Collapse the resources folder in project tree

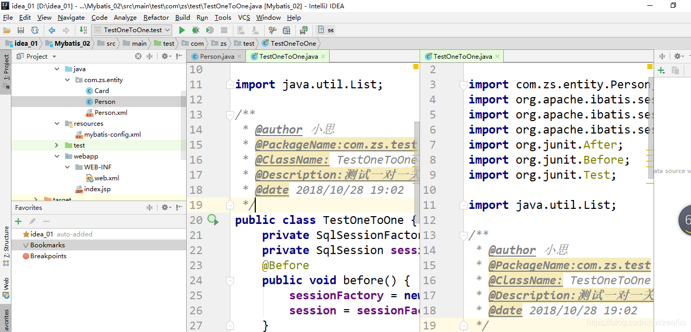click(57, 124)
